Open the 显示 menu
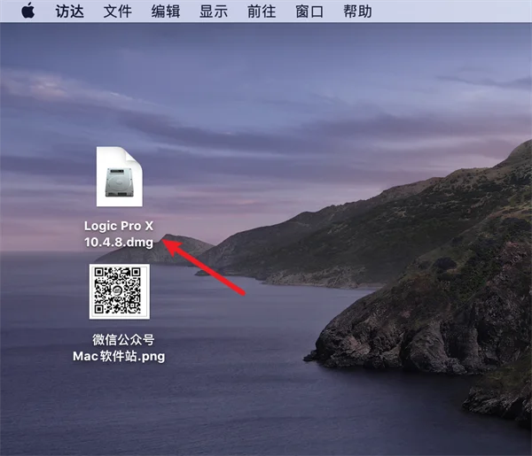This screenshot has height=456, width=532. click(x=214, y=12)
